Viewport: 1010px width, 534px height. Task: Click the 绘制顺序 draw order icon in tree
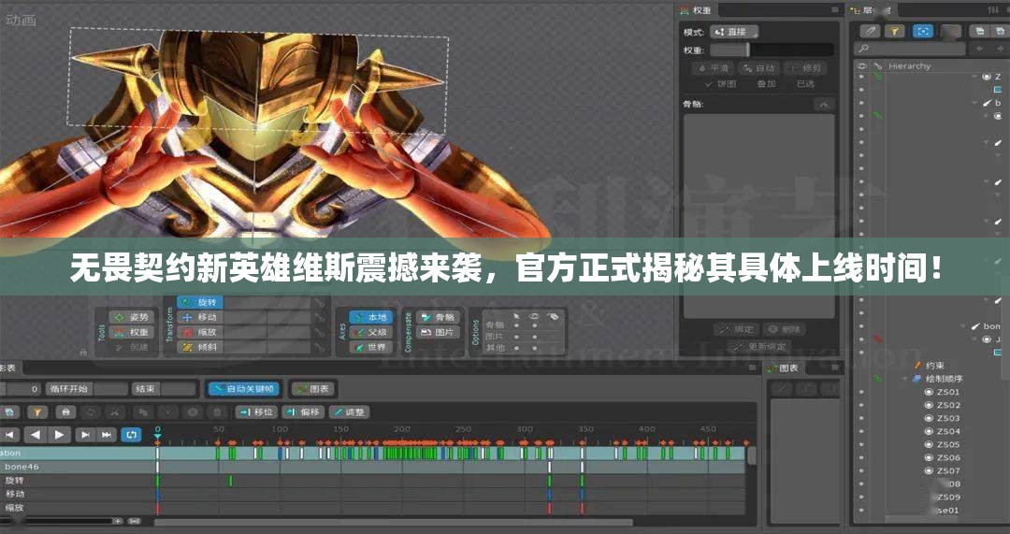coord(918,379)
